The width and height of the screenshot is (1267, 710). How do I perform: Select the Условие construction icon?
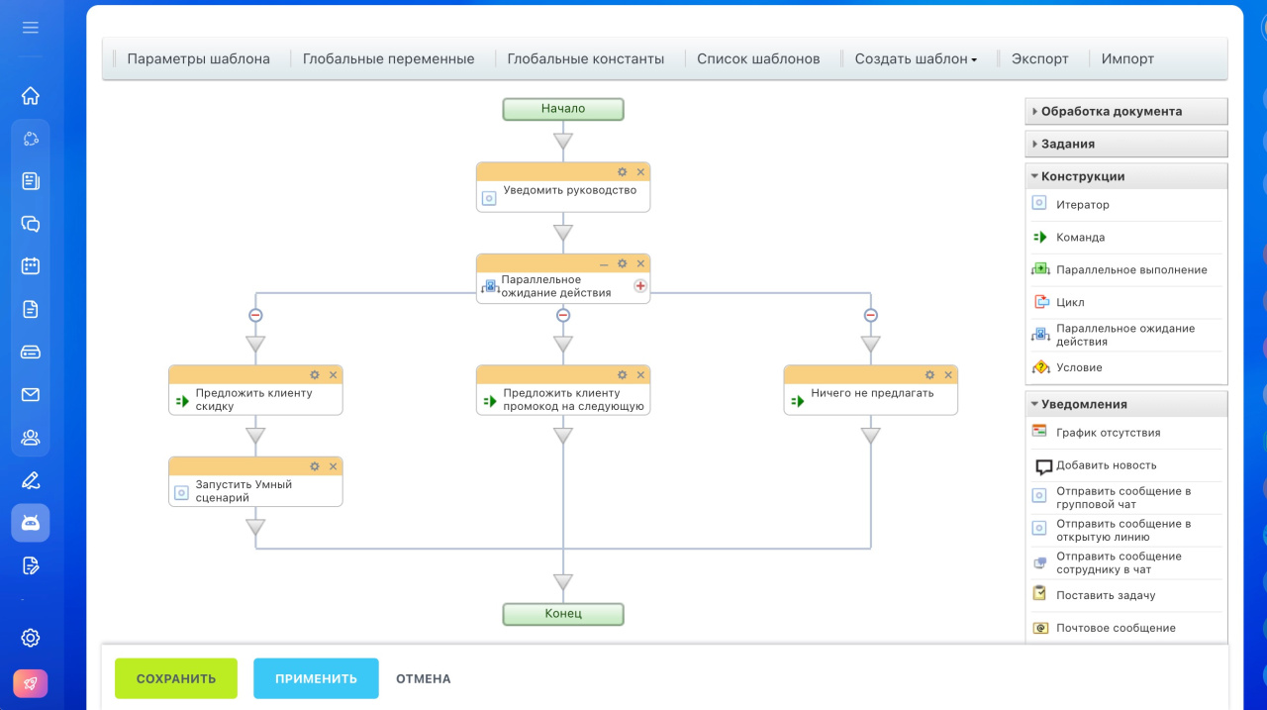(x=1040, y=367)
